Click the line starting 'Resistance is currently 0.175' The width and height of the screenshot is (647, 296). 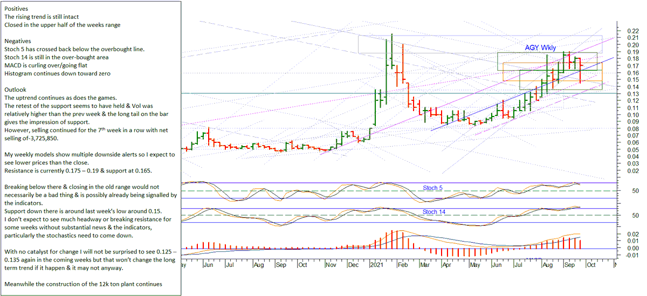click(78, 170)
